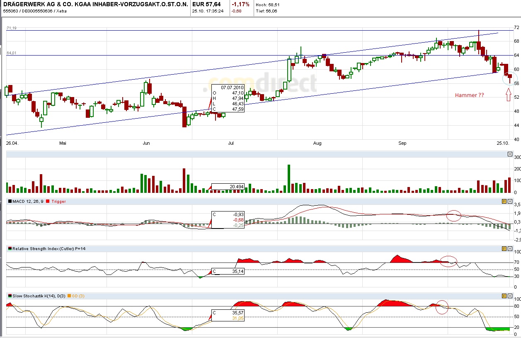Close the Slow Stochastik panel

click(x=510, y=296)
